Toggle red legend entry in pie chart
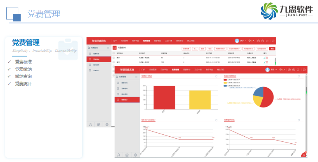This screenshot has width=318, height=162. 225,79
